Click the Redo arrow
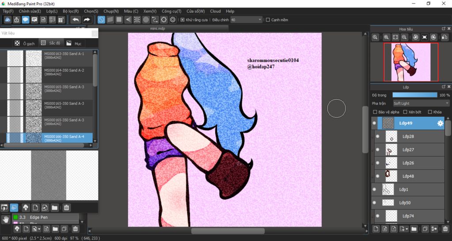Screen dimensions: 452x241 click(87, 19)
